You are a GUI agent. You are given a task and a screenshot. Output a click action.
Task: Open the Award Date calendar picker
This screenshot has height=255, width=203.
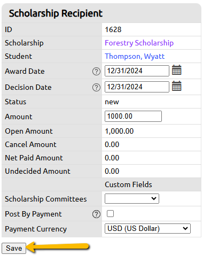click(x=177, y=70)
